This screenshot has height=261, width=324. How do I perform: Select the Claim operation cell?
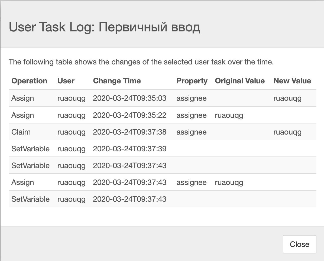coord(21,132)
